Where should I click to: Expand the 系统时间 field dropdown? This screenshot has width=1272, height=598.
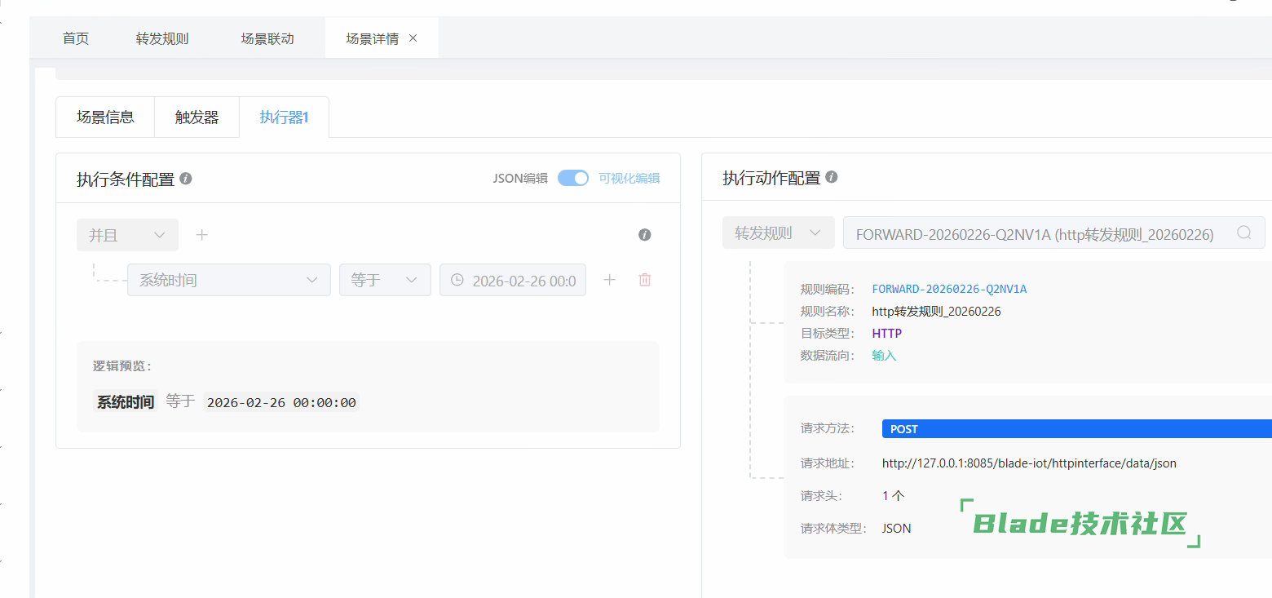click(x=228, y=280)
